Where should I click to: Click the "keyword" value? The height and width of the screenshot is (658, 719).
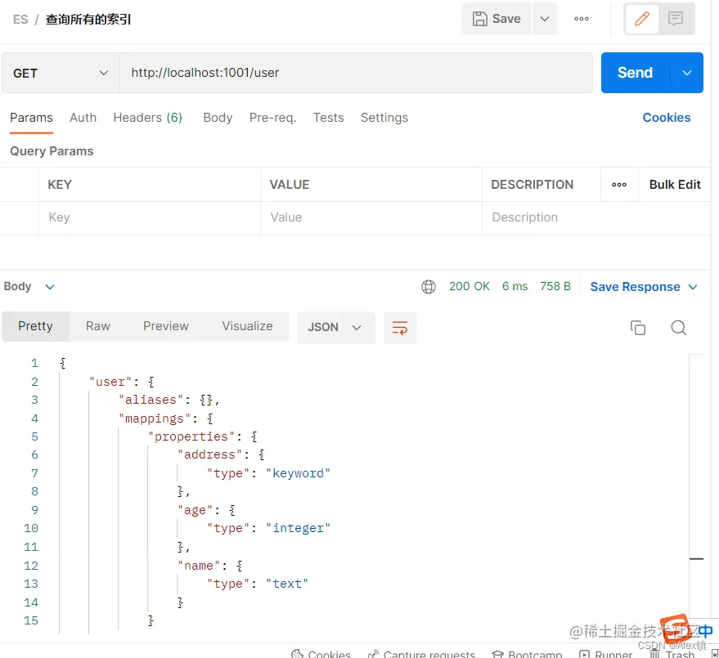(x=298, y=473)
